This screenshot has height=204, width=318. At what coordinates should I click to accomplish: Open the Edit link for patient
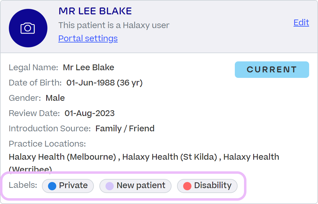click(x=301, y=23)
